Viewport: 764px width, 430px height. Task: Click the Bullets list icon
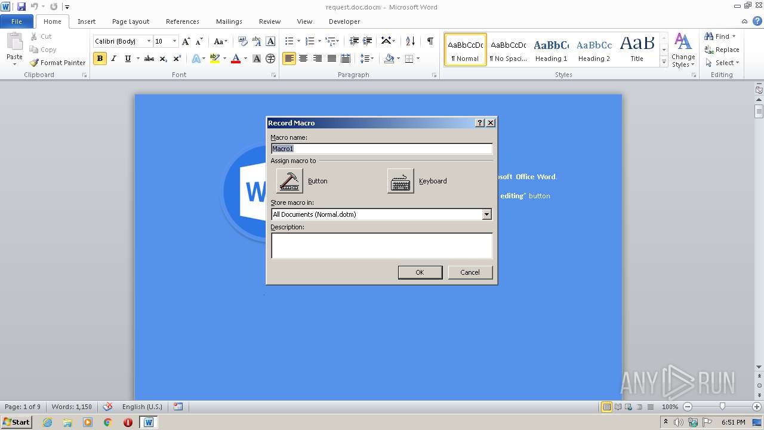pyautogui.click(x=289, y=41)
